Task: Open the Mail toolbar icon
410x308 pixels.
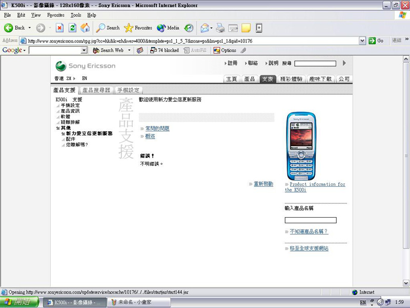Action: (x=205, y=28)
